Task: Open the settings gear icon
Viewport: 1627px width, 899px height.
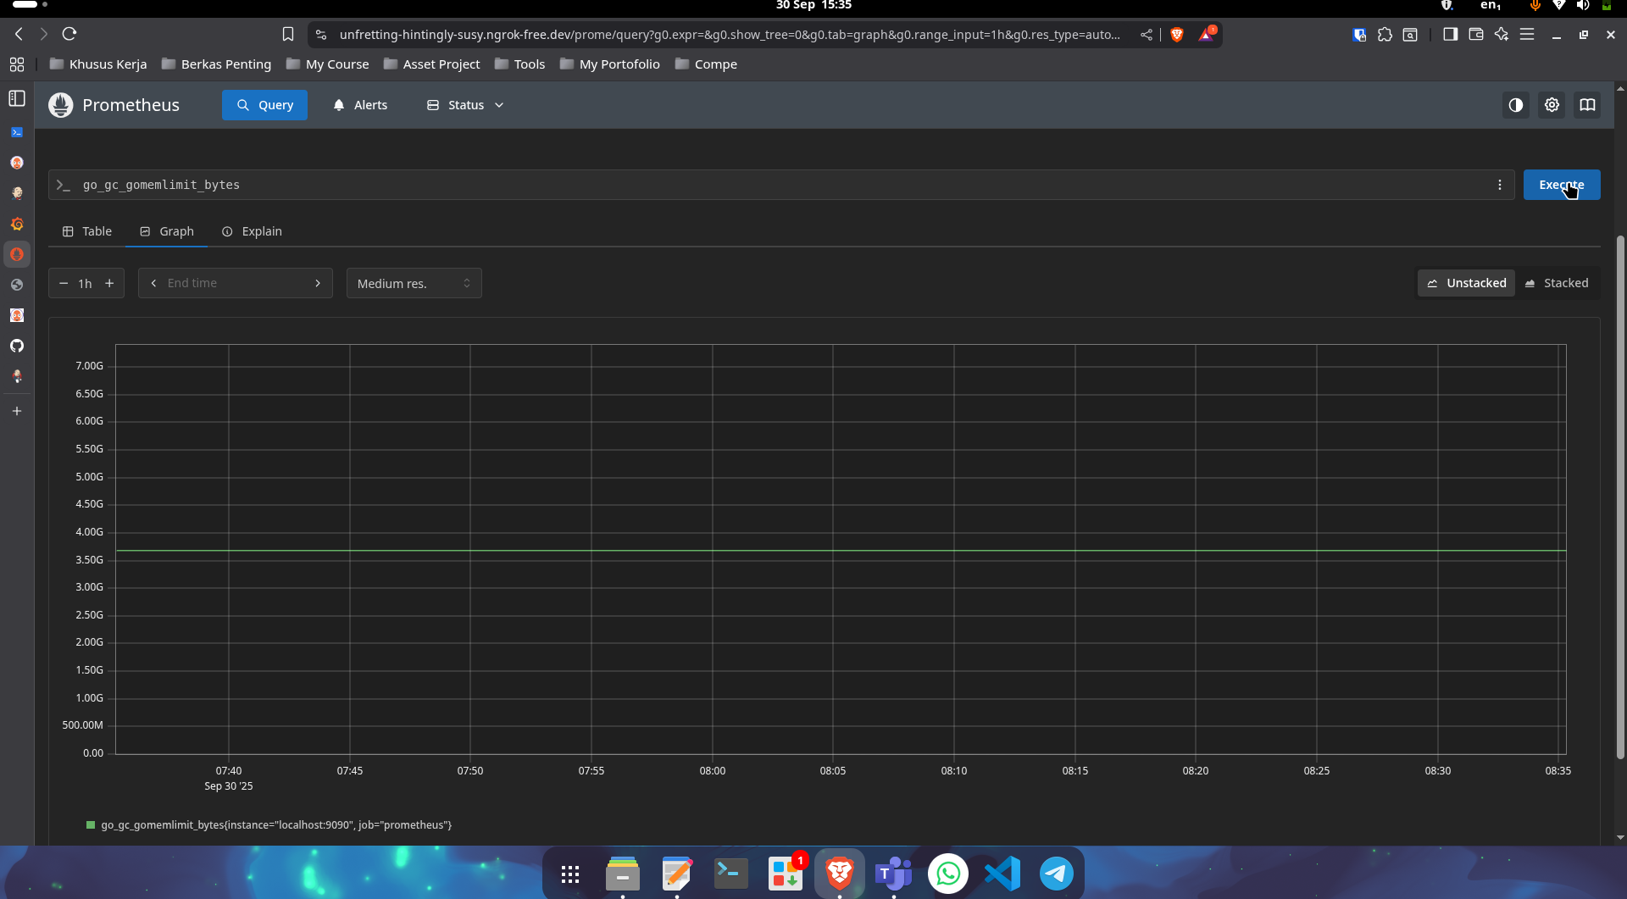Action: click(x=1552, y=105)
